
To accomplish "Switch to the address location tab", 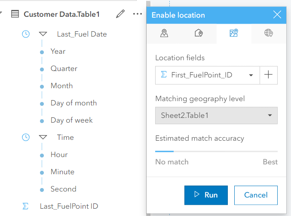I will pyautogui.click(x=199, y=33).
